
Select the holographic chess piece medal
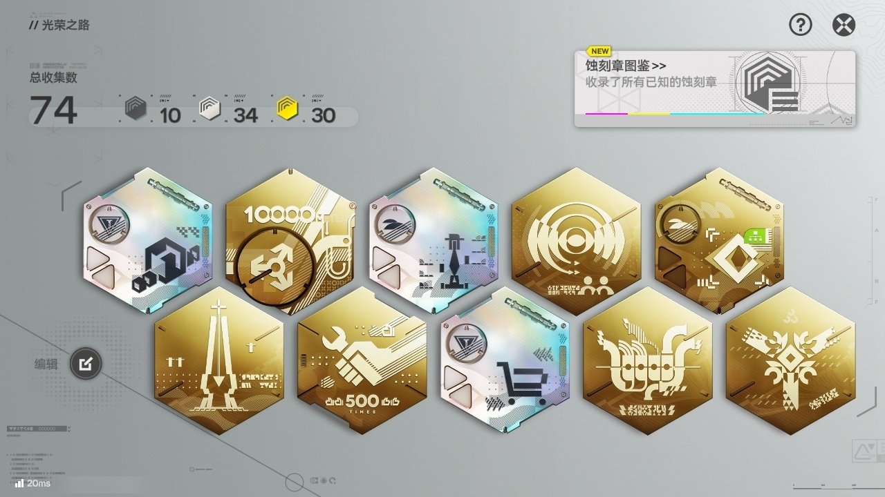coord(434,241)
